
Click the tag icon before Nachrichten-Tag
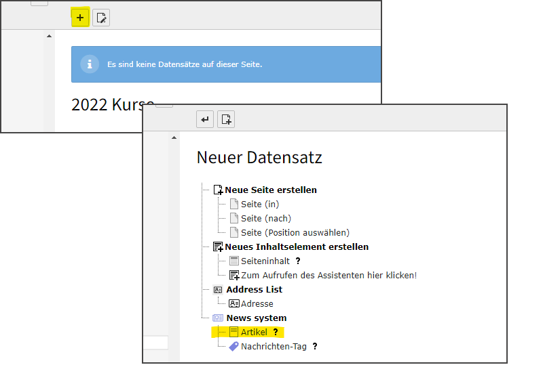click(233, 346)
